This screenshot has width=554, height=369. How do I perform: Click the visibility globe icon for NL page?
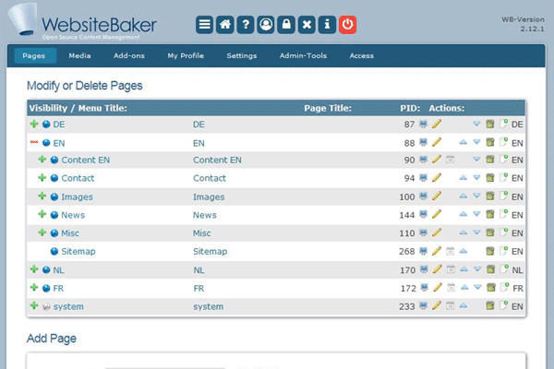46,270
